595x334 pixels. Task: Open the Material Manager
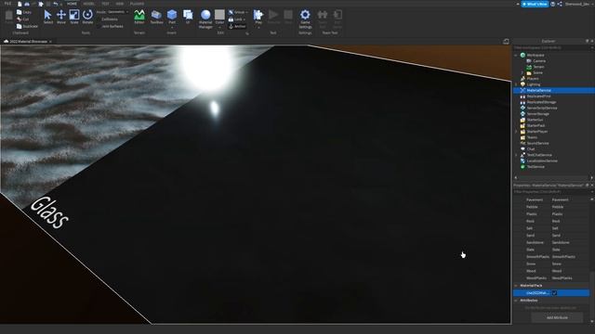tap(205, 19)
